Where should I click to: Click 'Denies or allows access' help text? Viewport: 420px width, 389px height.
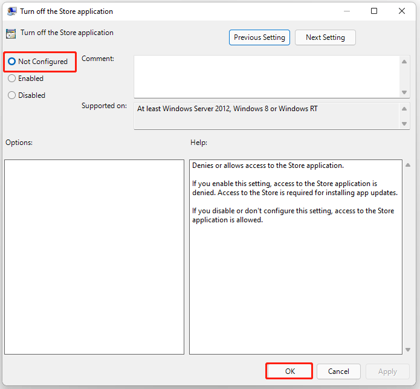point(268,166)
